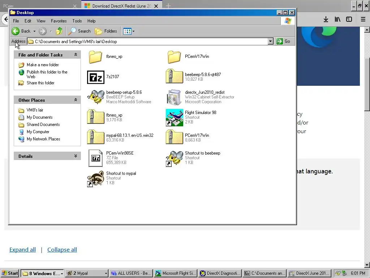Click the Expand all link
This screenshot has width=370, height=278.
coord(23,250)
